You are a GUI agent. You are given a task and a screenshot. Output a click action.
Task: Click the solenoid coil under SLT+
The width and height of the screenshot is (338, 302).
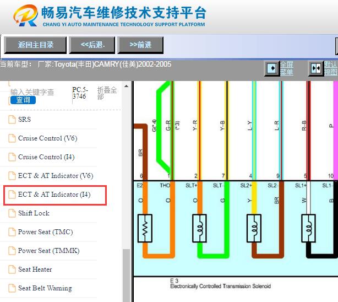199,228
